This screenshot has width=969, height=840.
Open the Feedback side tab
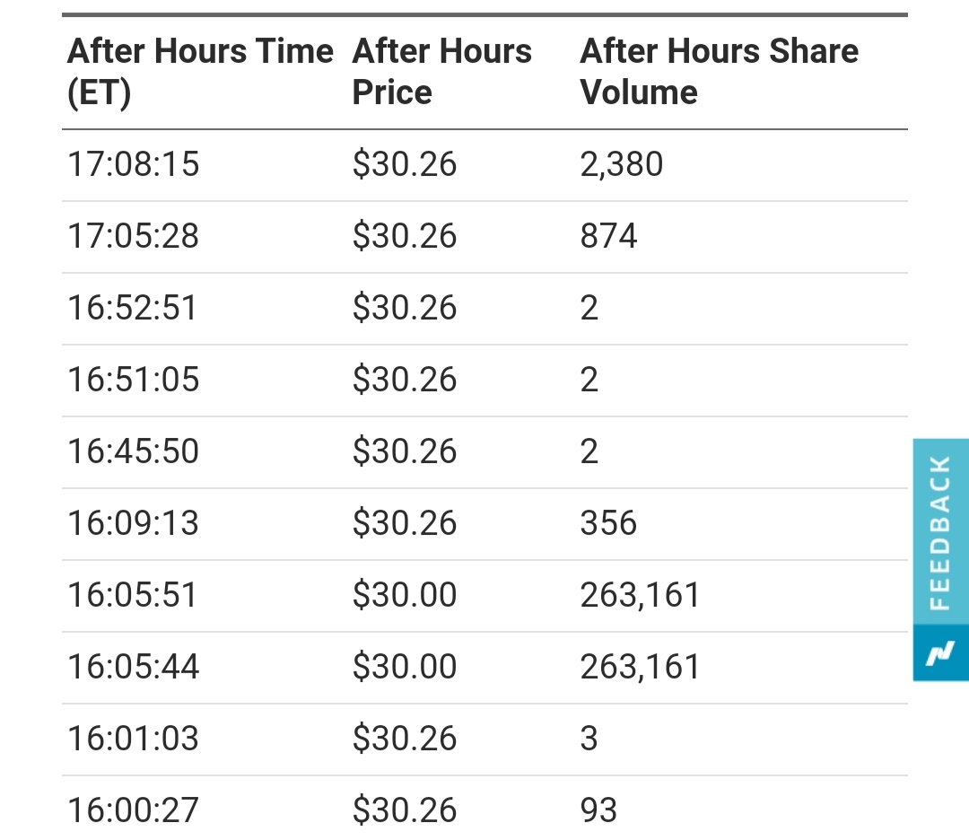point(940,532)
